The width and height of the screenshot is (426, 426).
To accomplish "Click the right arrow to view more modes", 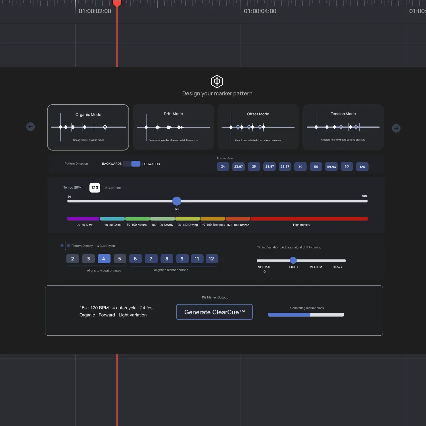I will point(396,128).
